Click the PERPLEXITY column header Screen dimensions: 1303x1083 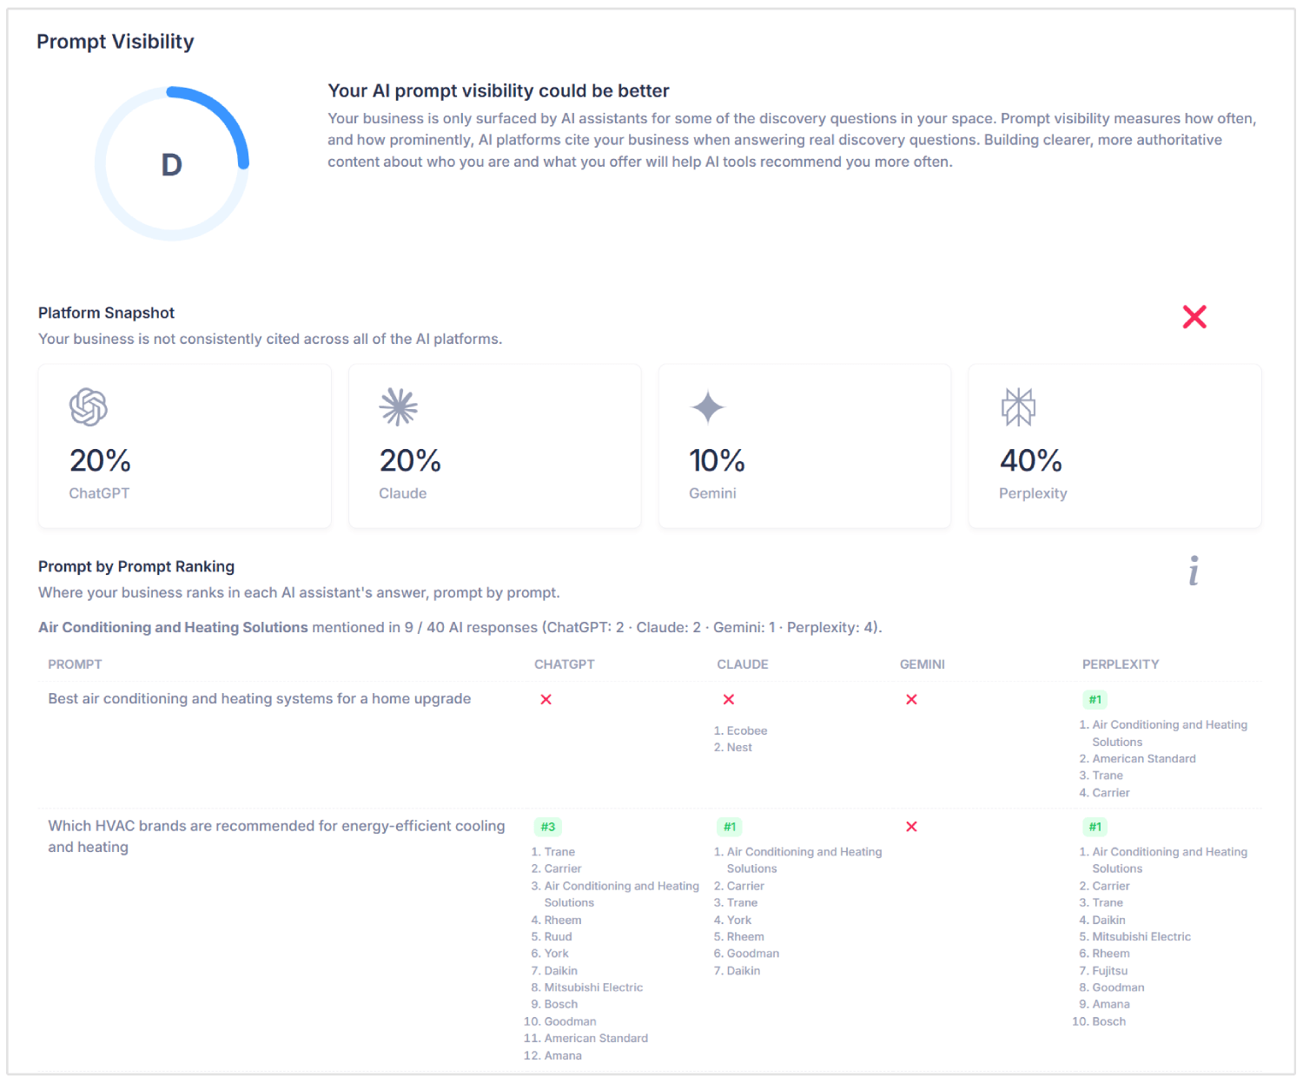pos(1121,664)
